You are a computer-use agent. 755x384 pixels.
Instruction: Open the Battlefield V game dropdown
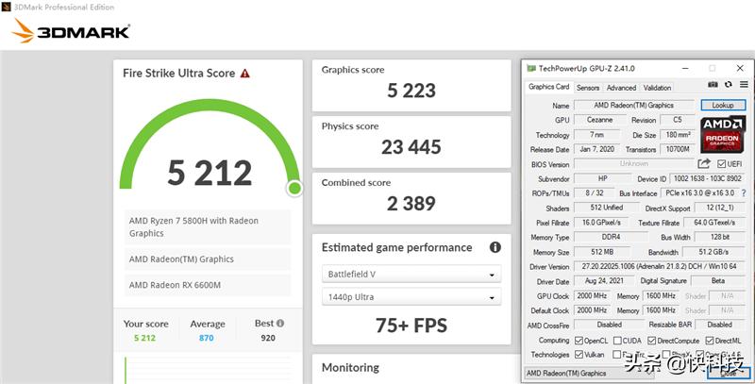[x=411, y=275]
